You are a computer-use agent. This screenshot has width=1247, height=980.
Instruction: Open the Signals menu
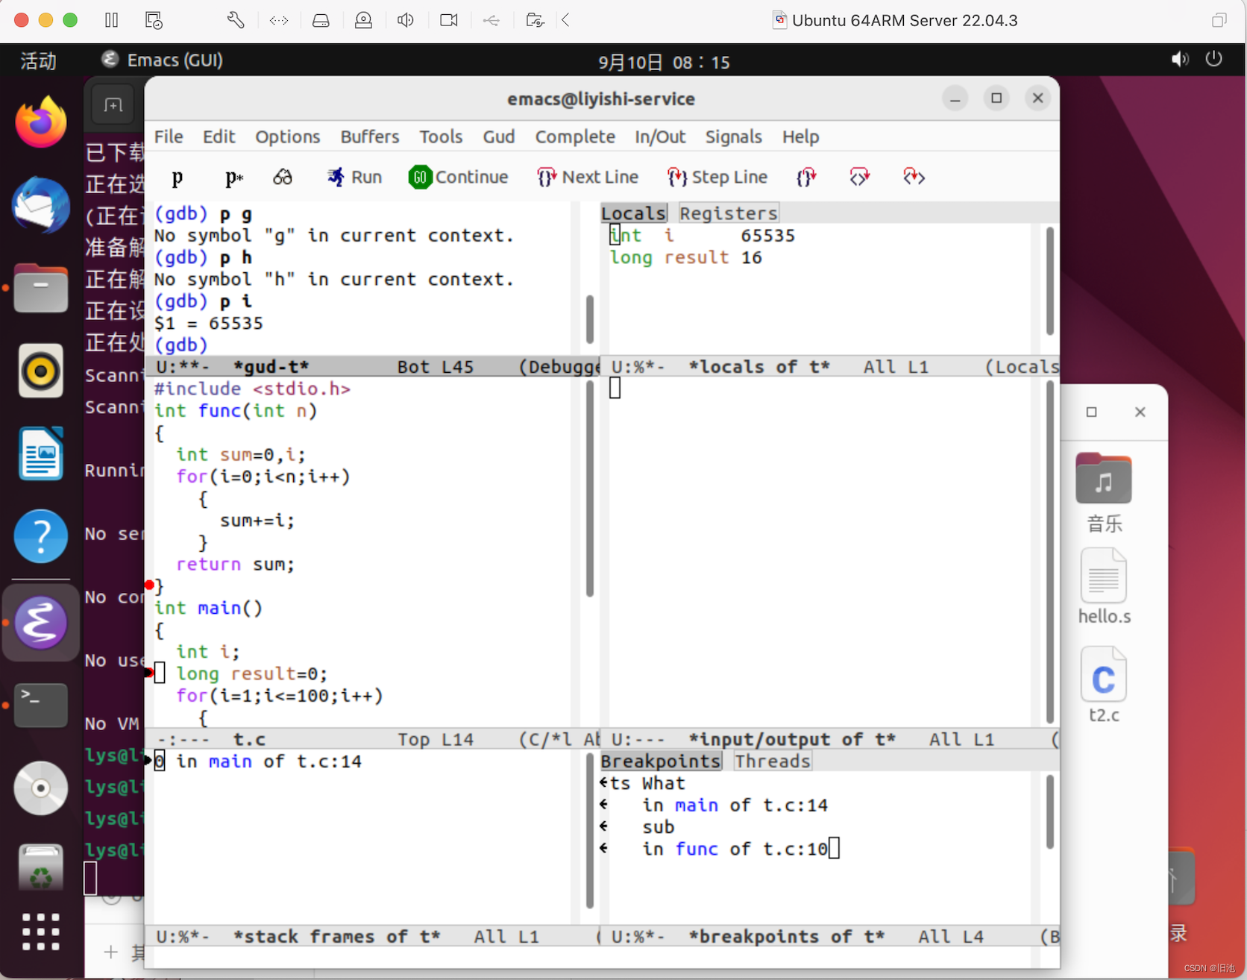click(x=734, y=137)
